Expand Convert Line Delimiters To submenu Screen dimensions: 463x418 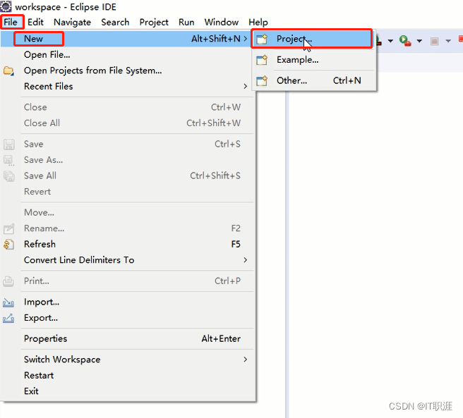coord(127,260)
